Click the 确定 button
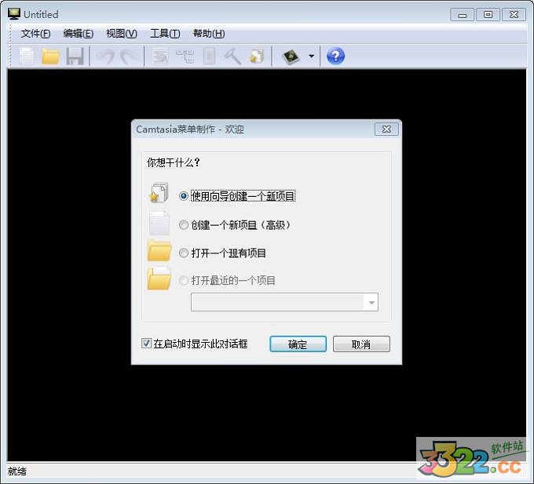Image resolution: width=534 pixels, height=484 pixels. [298, 344]
